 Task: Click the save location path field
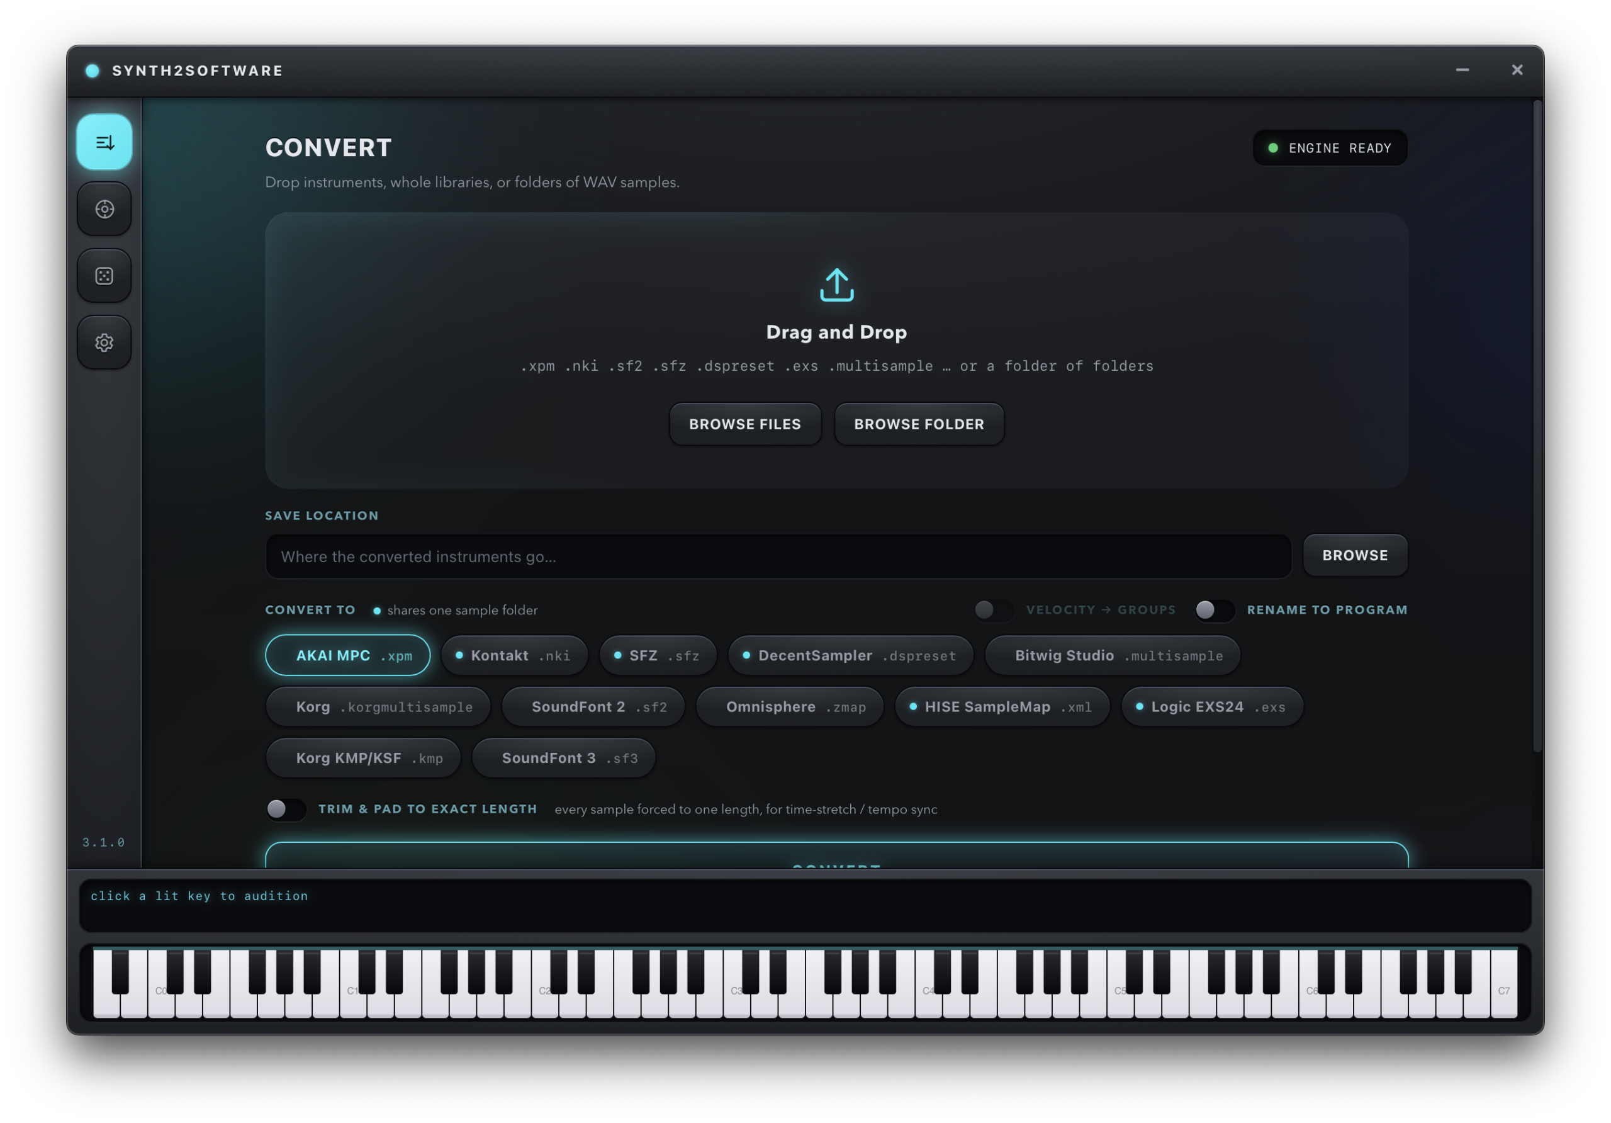[778, 556]
